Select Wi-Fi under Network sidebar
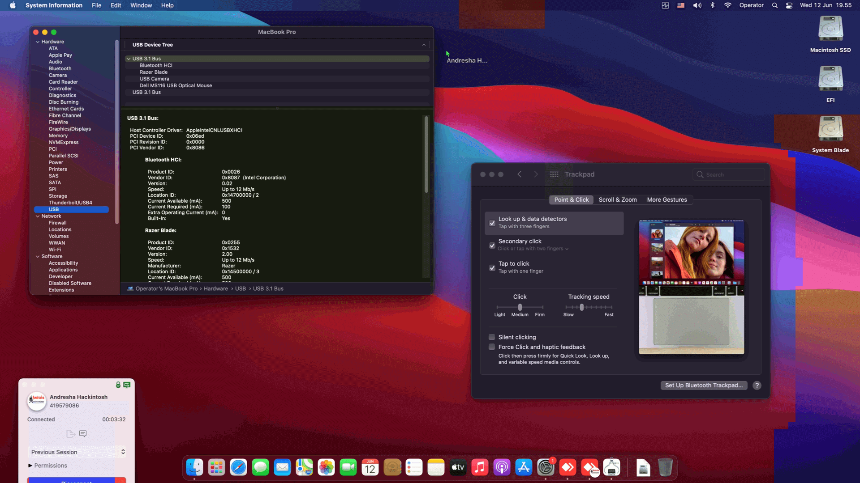 pos(55,250)
